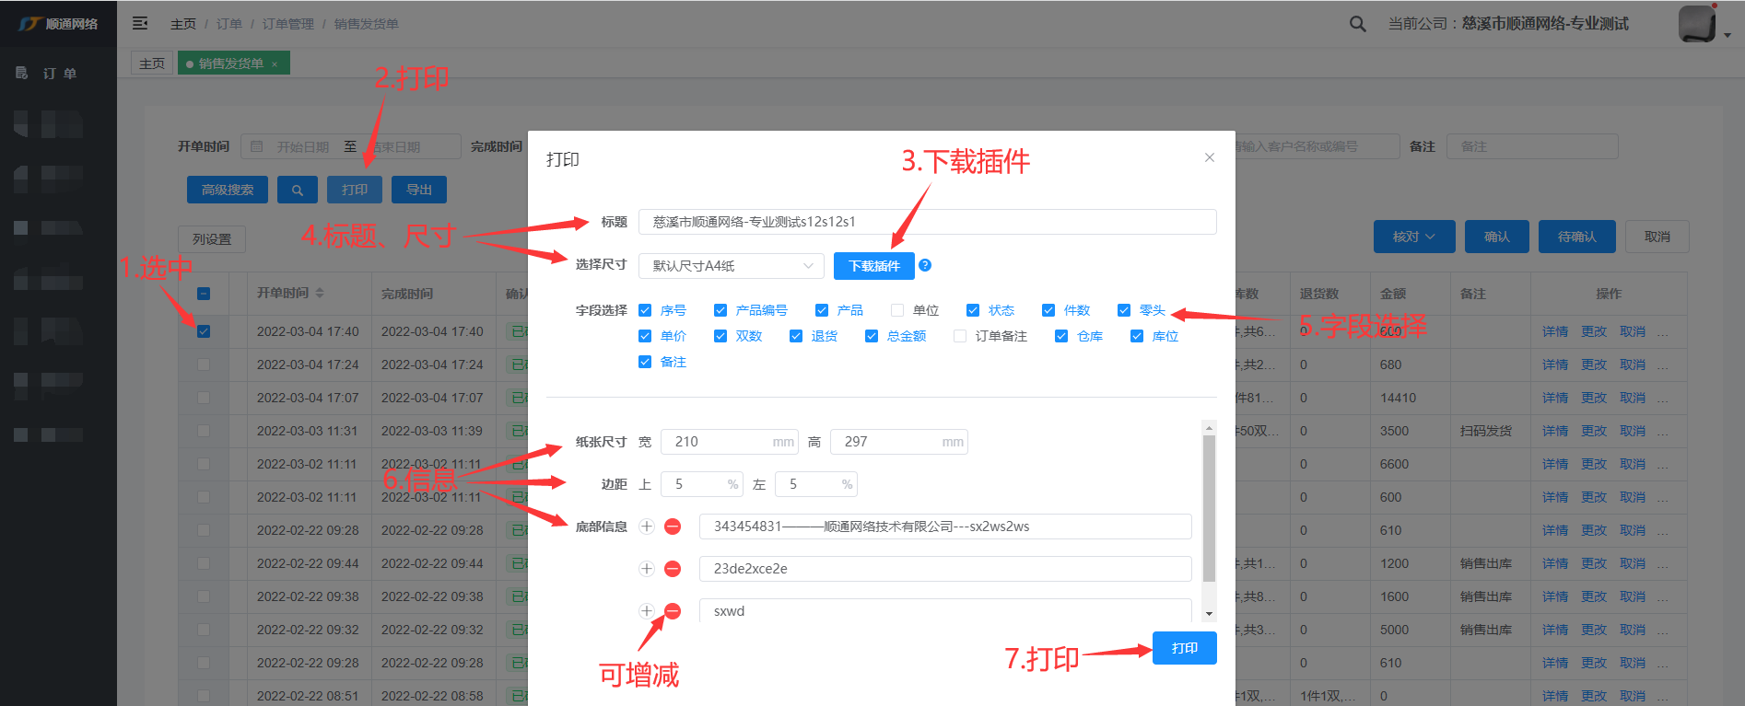Click the blue help question mark icon
Image resolution: width=1745 pixels, height=706 pixels.
pyautogui.click(x=925, y=265)
